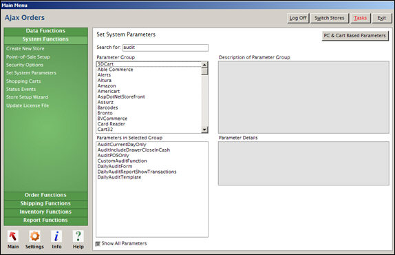Viewport: 395px width, 255px height.
Task: Select Barcodes parameter group
Action: (149, 108)
